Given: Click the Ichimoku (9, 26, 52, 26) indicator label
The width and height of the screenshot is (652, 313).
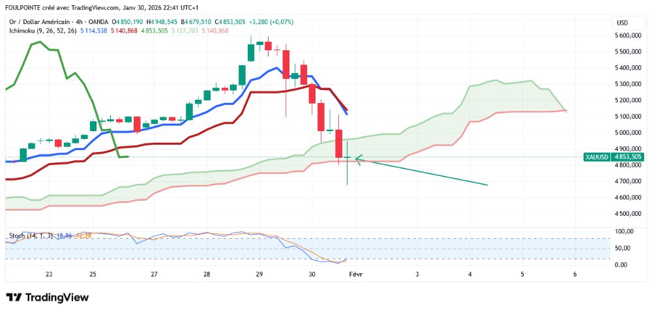Looking at the screenshot, I should [40, 31].
